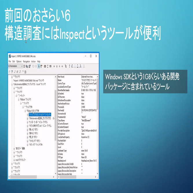Collapse the "Ribbon" ウィンドウ tree node
The image size is (193, 193).
(19, 100)
